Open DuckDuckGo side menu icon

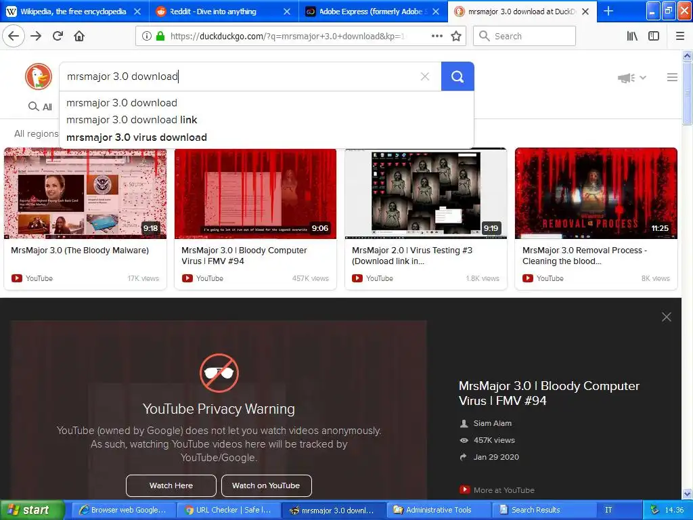tap(672, 77)
